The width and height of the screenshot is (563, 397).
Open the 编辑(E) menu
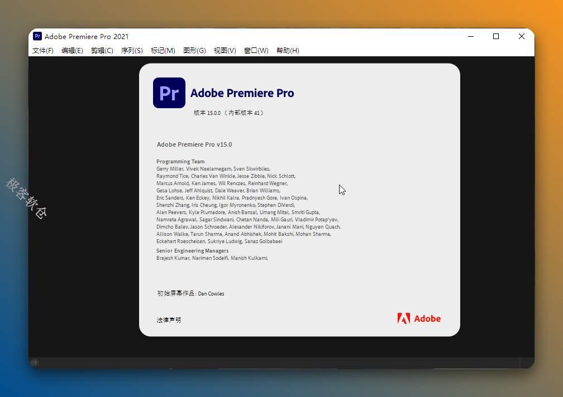[72, 51]
